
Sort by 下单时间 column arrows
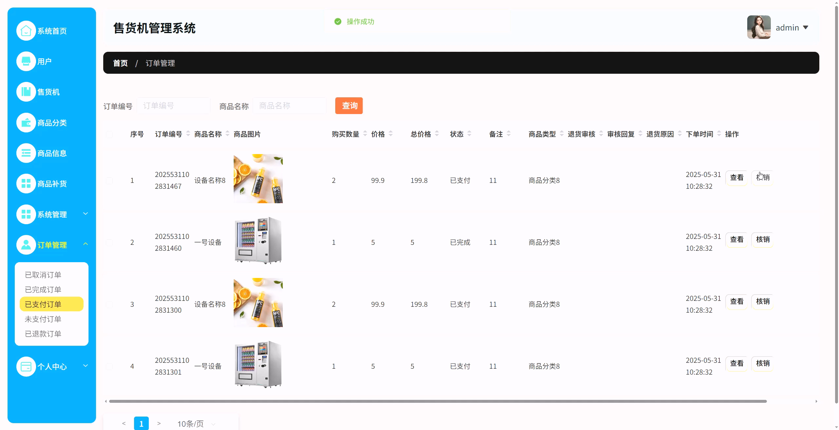click(719, 134)
